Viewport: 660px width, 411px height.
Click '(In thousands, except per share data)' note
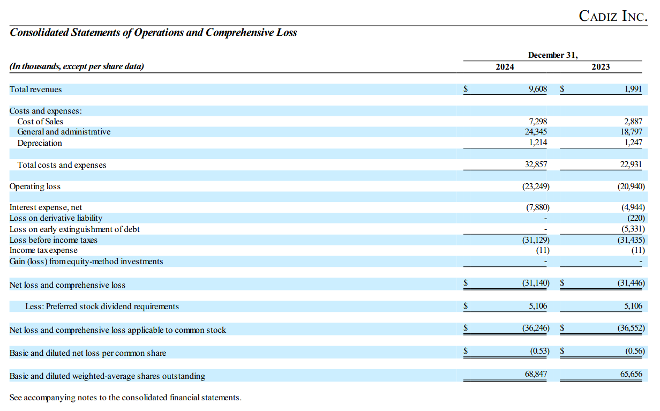click(x=77, y=66)
